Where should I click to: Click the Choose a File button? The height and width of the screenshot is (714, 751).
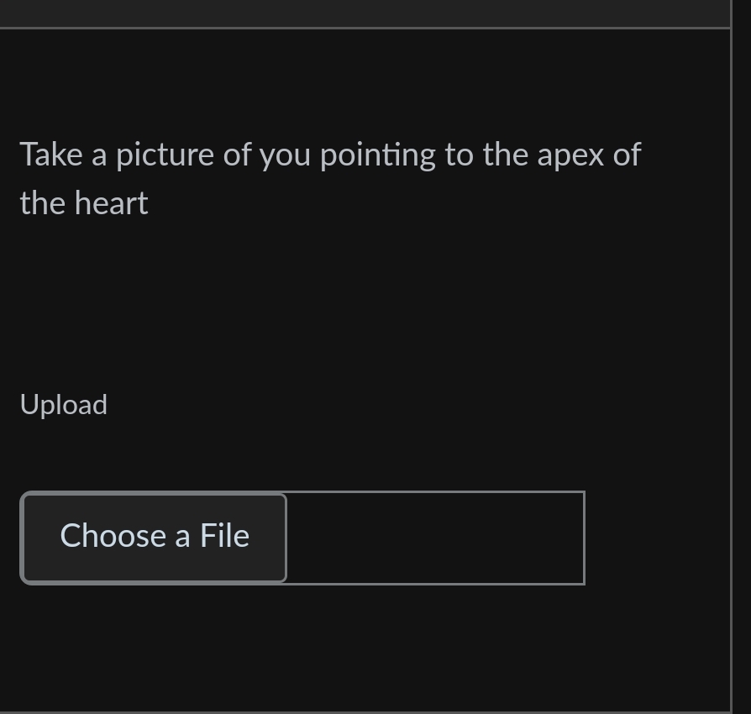pos(154,537)
